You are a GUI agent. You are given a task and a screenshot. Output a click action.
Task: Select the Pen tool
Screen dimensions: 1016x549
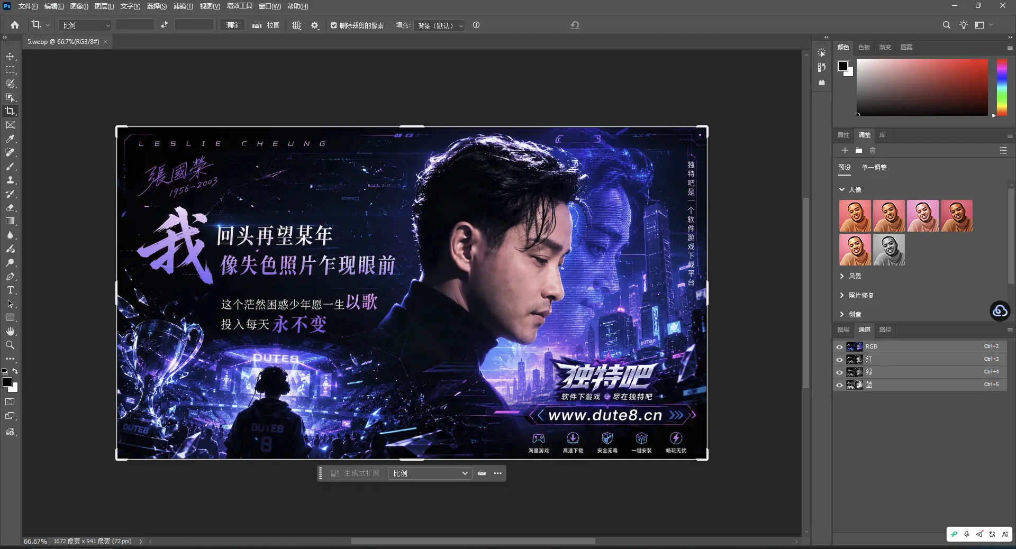[x=10, y=276]
